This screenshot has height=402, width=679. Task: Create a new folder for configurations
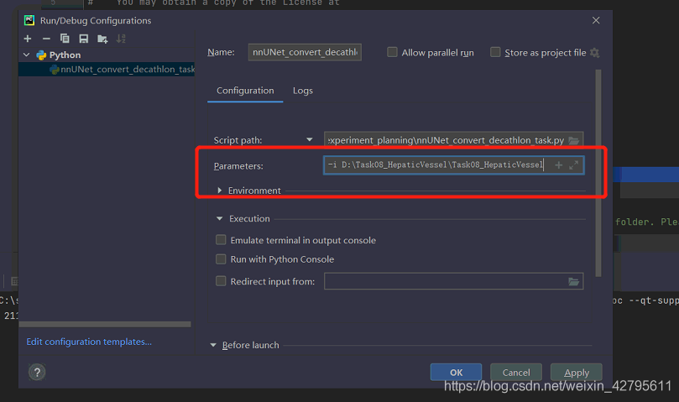[x=102, y=39]
